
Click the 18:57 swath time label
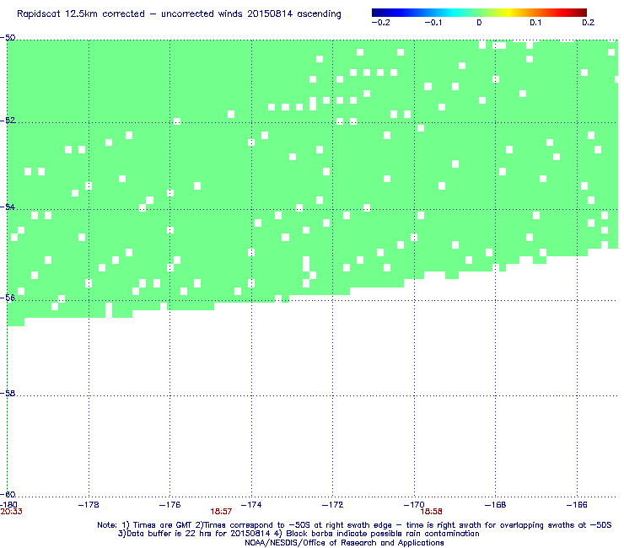pos(221,512)
